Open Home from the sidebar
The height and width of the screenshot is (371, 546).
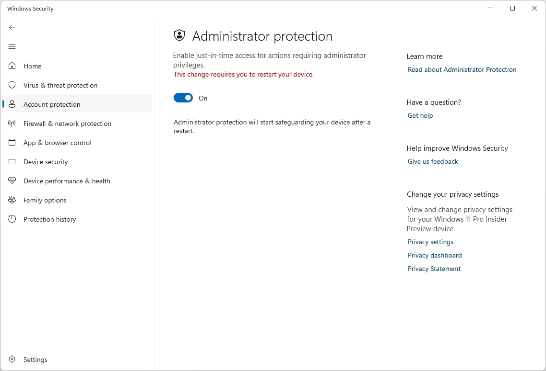[x=32, y=66]
